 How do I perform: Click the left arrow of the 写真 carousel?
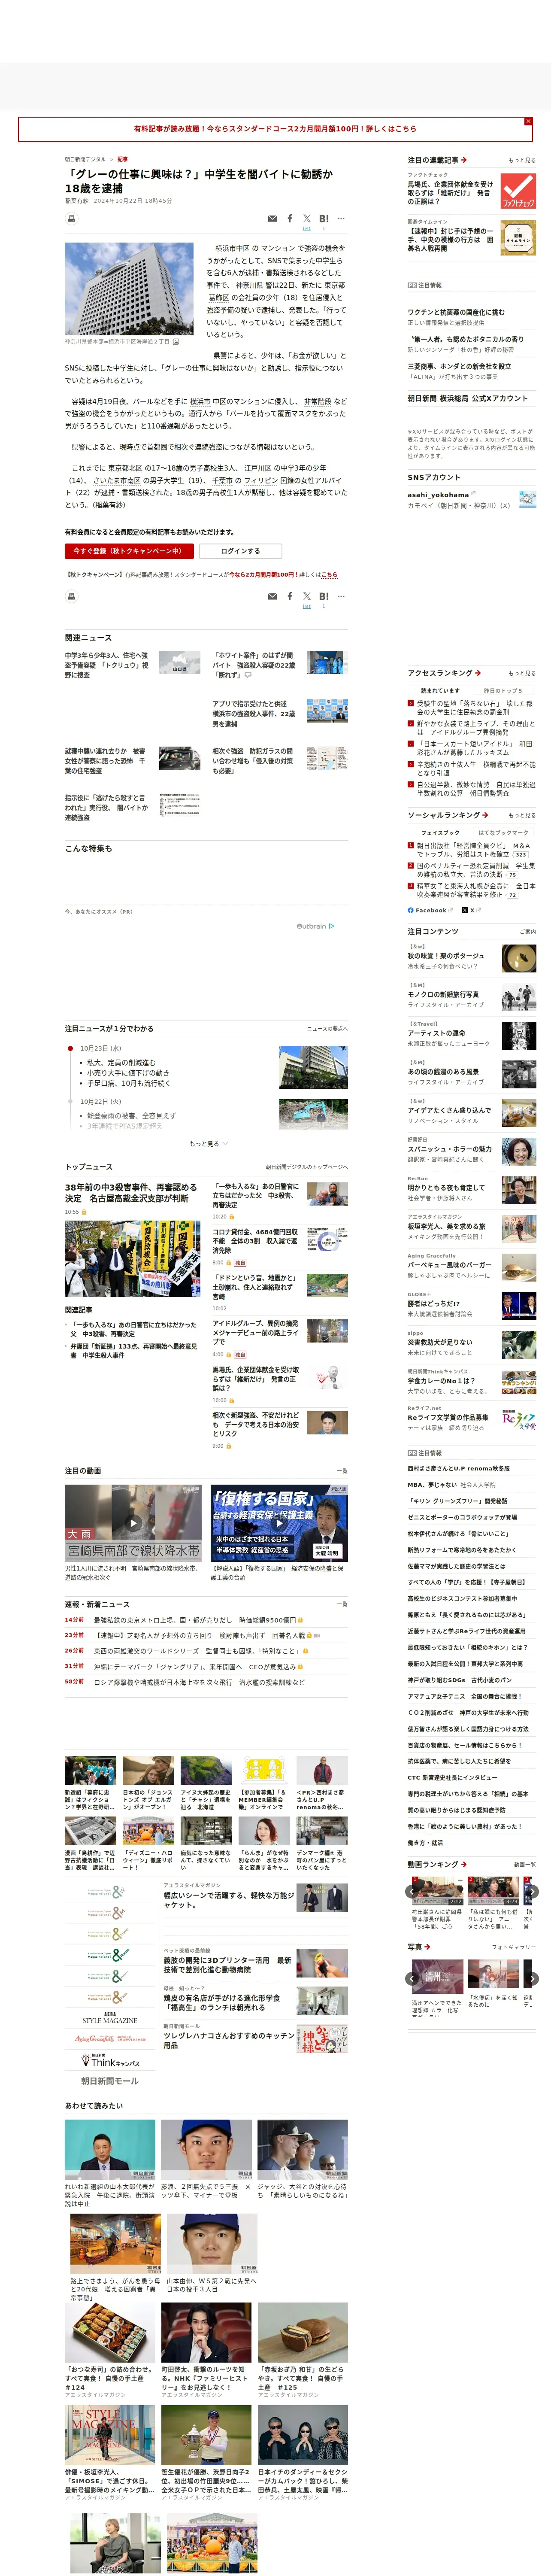[x=411, y=1979]
